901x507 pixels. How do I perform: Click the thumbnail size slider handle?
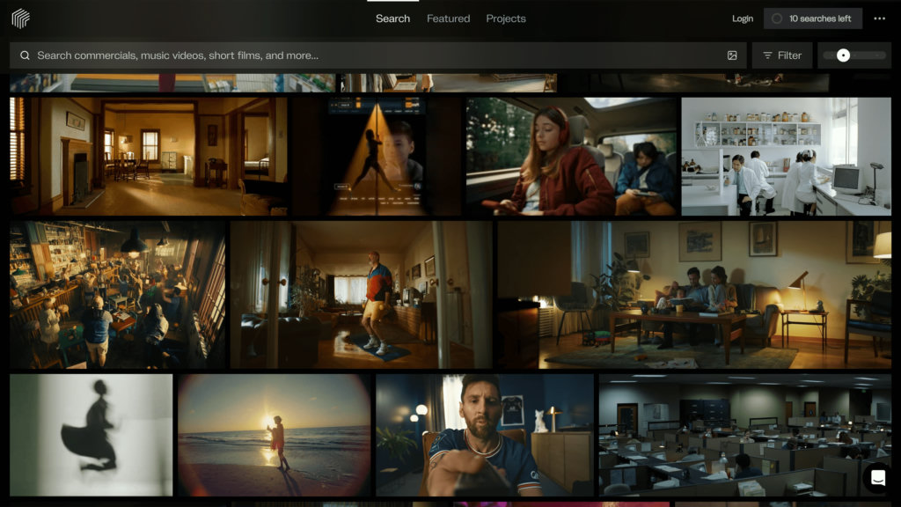[843, 55]
